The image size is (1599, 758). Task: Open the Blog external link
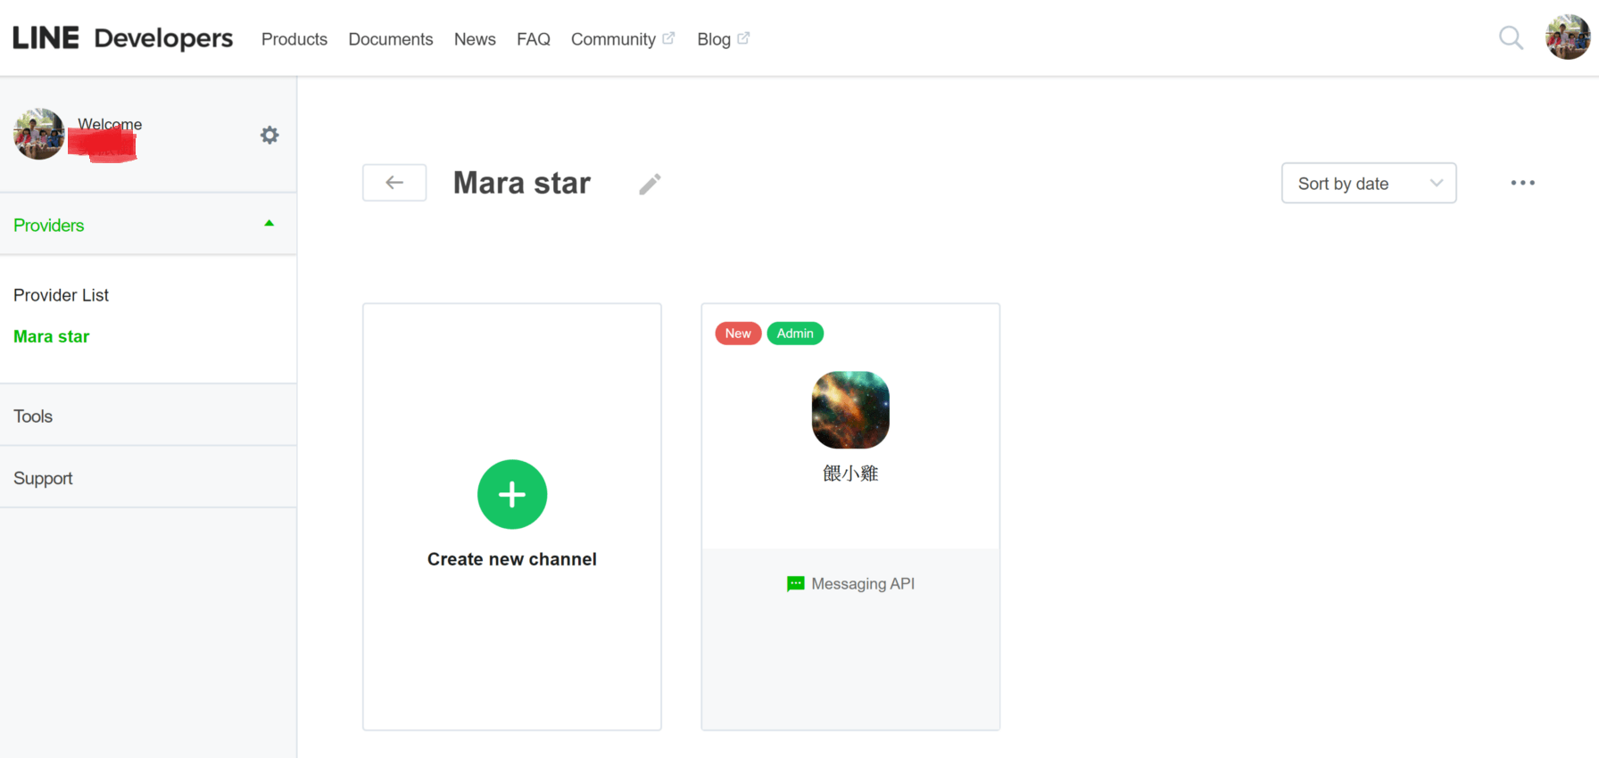click(723, 39)
